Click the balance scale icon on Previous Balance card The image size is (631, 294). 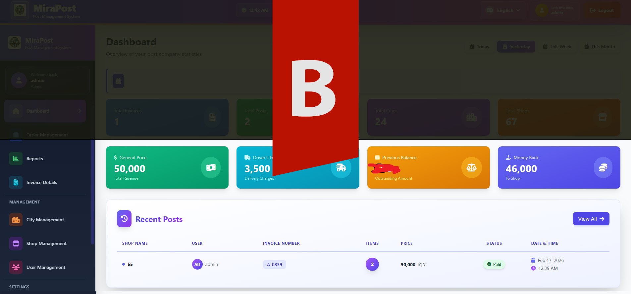471,167
